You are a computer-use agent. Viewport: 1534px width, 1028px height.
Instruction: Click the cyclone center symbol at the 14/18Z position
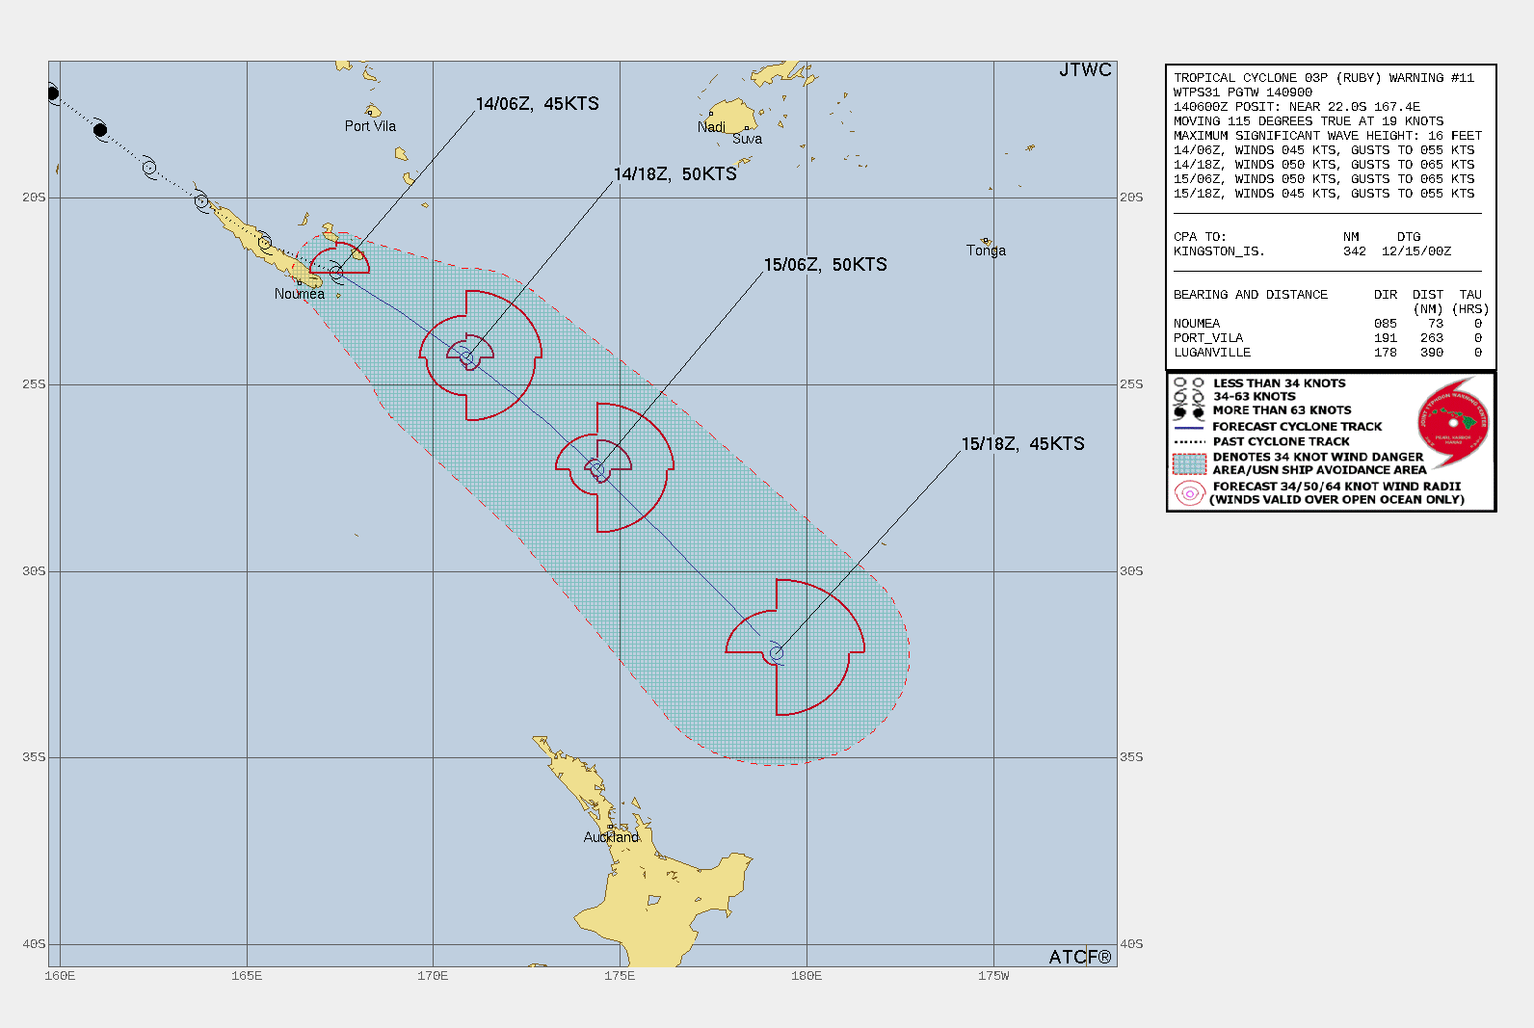(x=467, y=358)
